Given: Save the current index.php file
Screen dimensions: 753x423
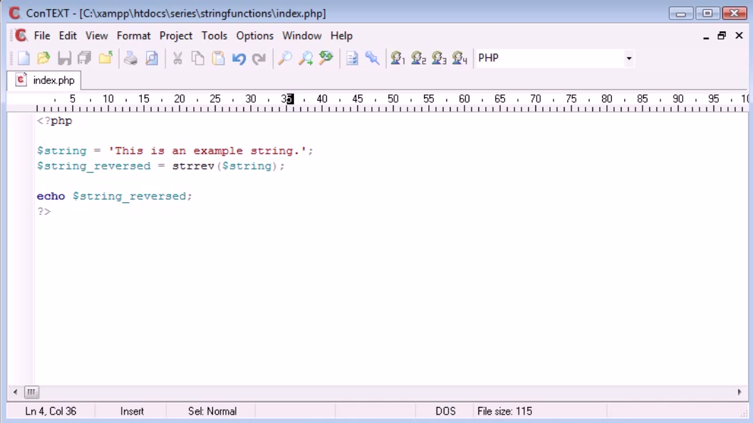Looking at the screenshot, I should pyautogui.click(x=64, y=58).
